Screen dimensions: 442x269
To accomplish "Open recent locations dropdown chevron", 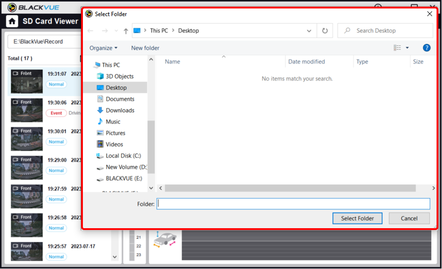I will pyautogui.click(x=116, y=31).
